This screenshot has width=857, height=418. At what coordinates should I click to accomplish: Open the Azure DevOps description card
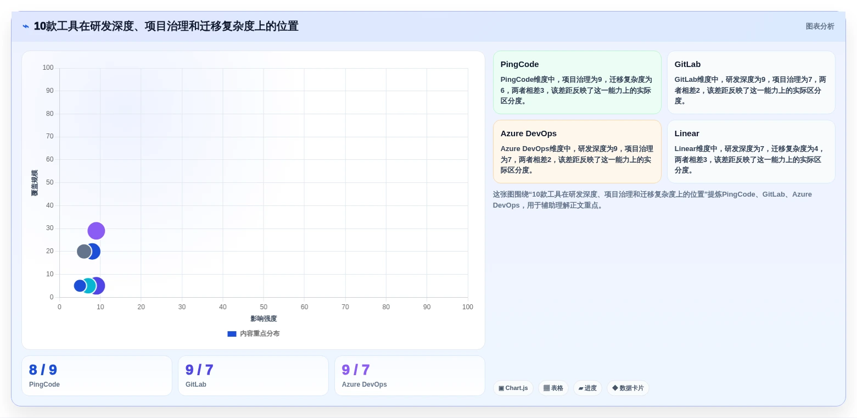pos(577,152)
